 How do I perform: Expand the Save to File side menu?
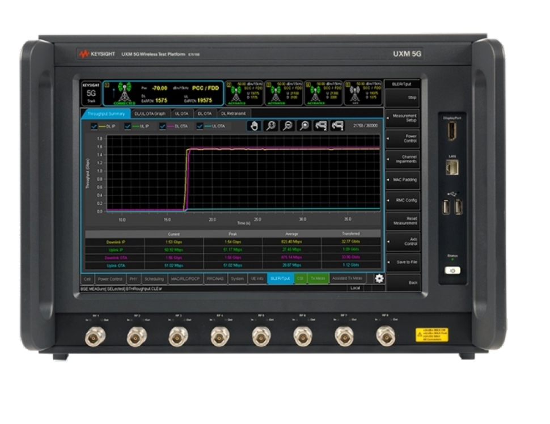tap(403, 262)
